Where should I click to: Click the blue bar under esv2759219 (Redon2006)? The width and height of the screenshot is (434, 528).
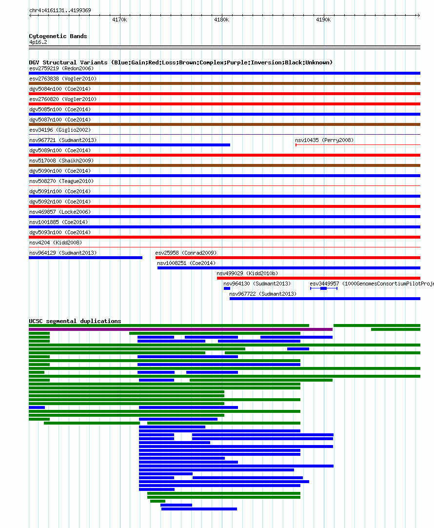tap(224, 73)
